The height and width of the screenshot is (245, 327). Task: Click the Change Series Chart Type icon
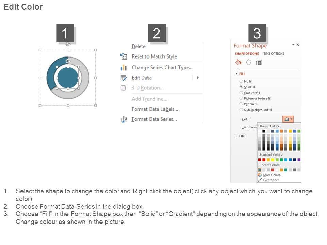pos(123,68)
